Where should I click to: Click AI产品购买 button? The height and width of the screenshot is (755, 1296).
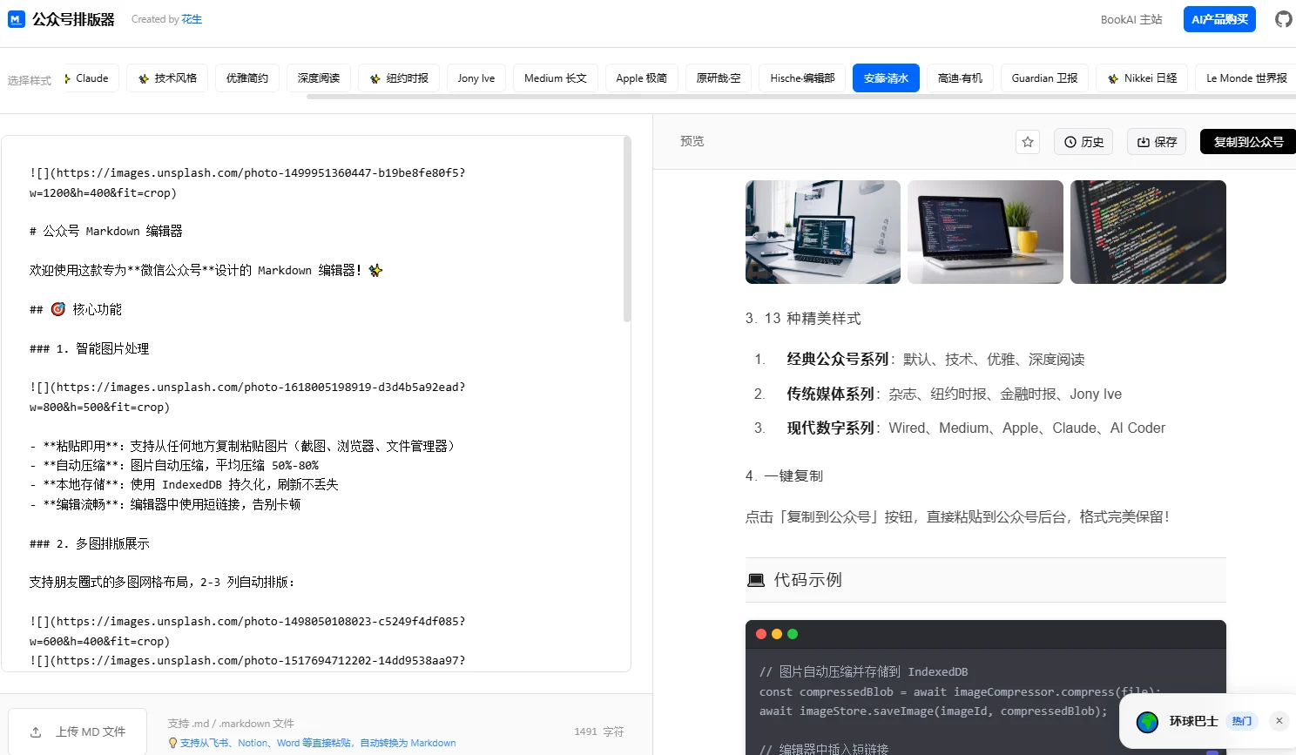point(1218,19)
